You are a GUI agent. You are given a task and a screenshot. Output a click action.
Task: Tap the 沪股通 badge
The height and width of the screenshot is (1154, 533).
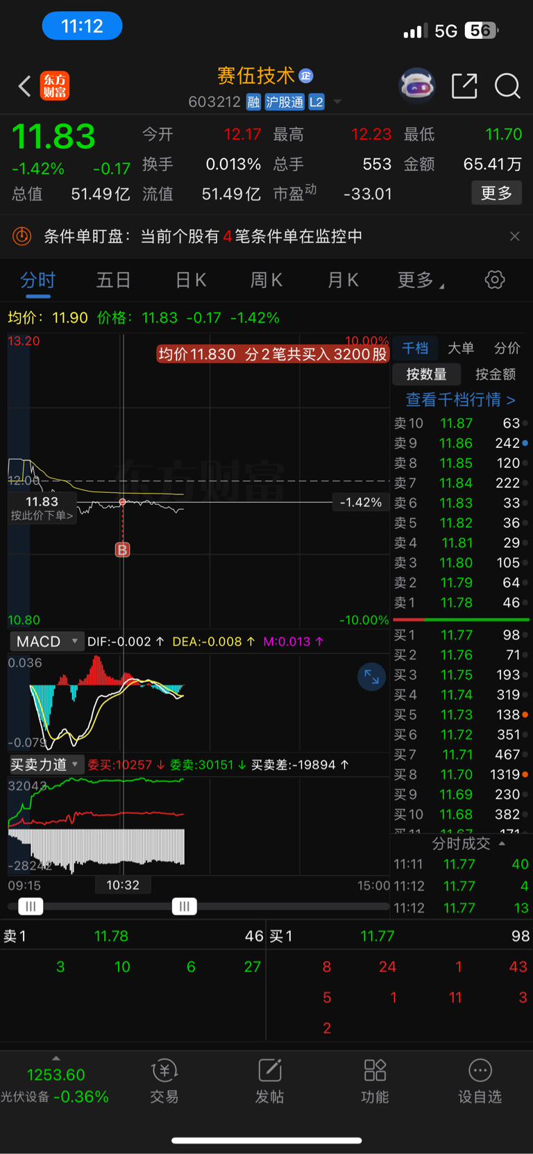(x=285, y=103)
